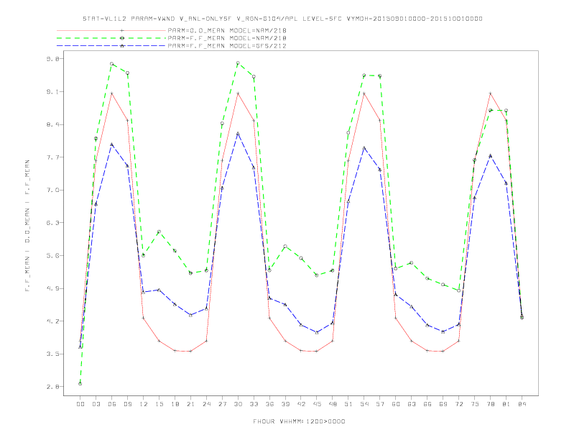Click x-axis forecast hour label 51
This screenshot has width=569, height=440.
click(348, 404)
